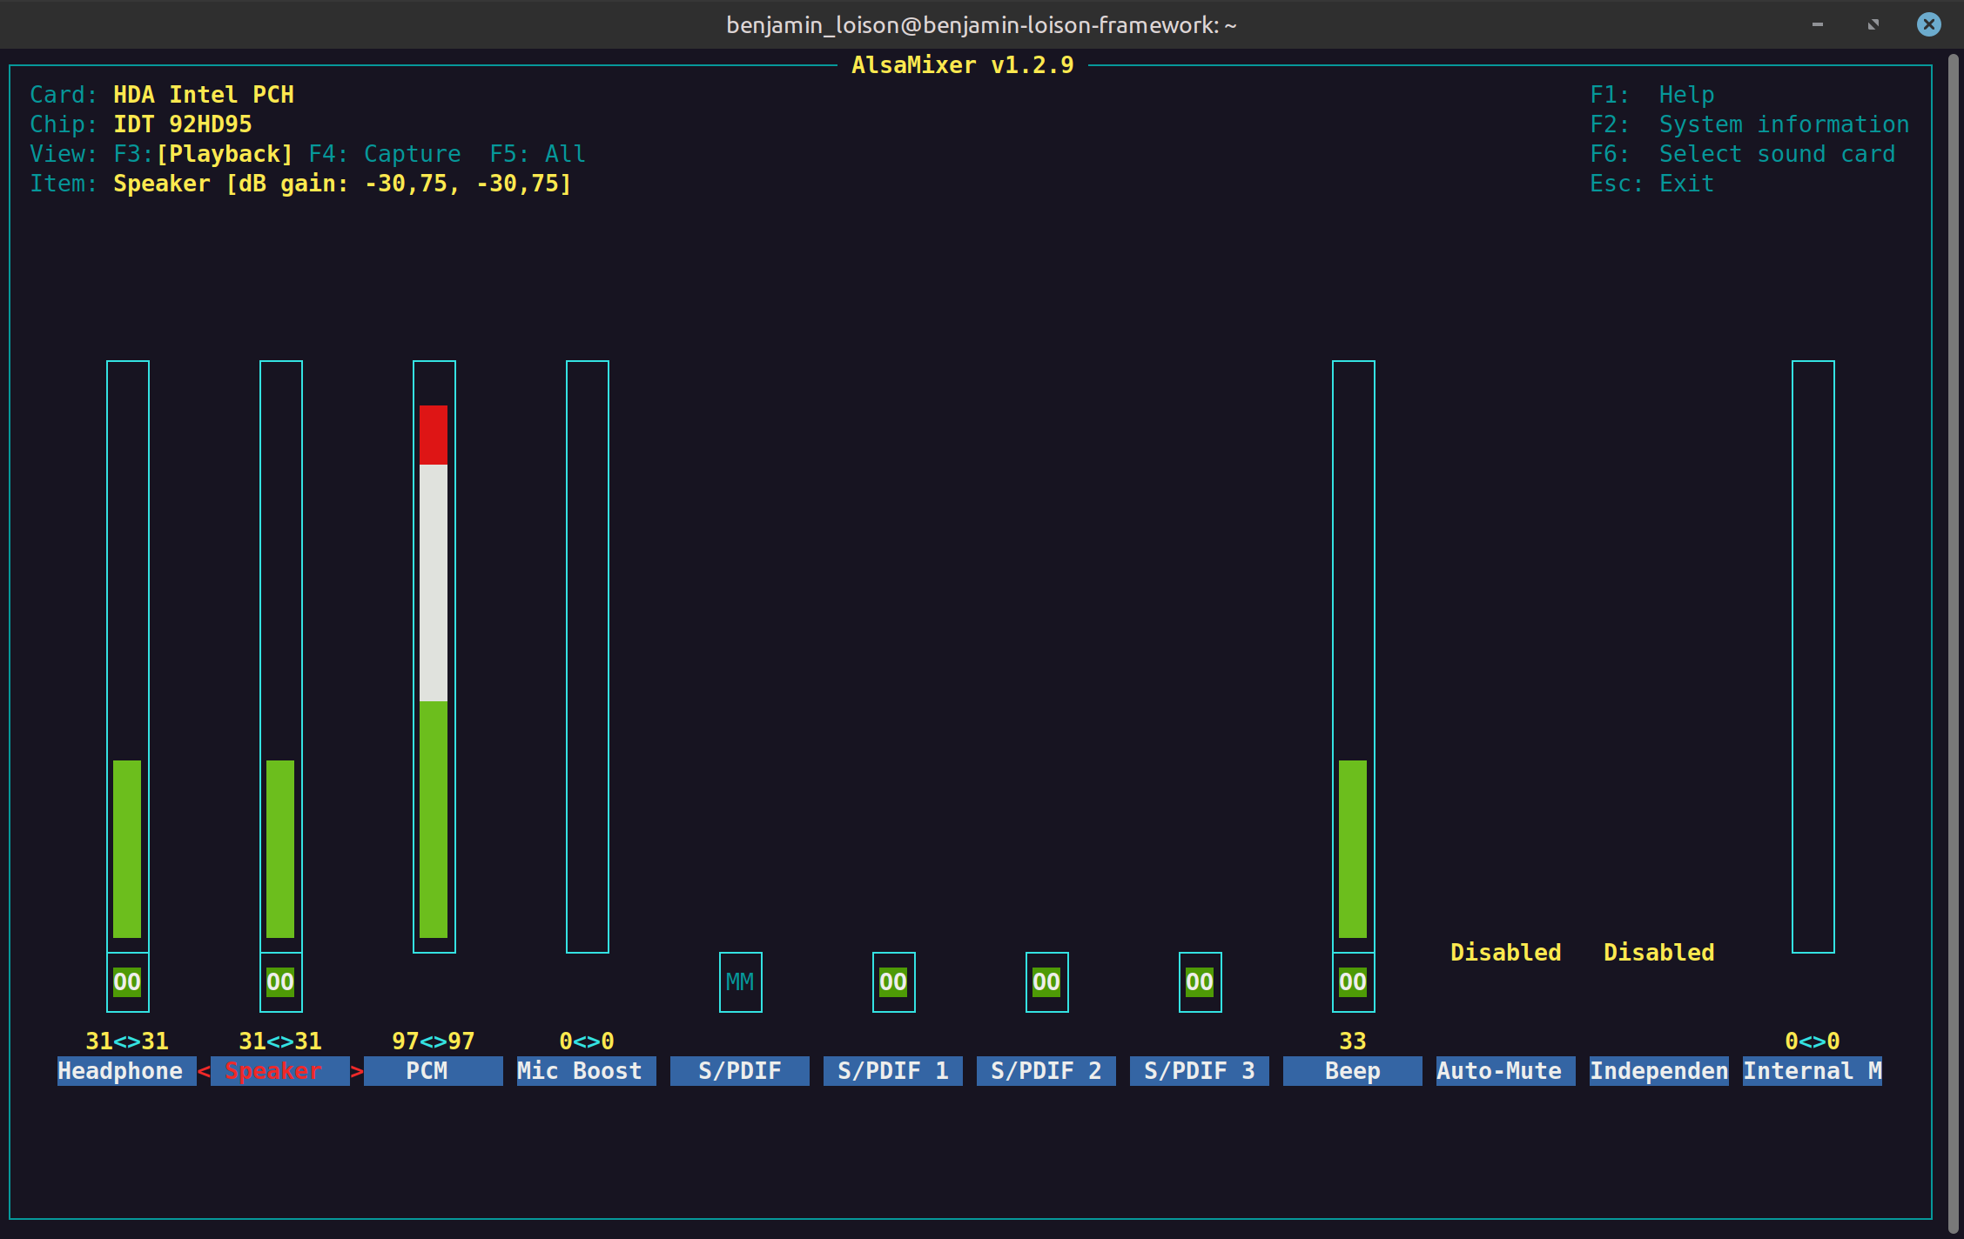
Task: Toggle the Beep channel mute box
Action: [x=1353, y=982]
